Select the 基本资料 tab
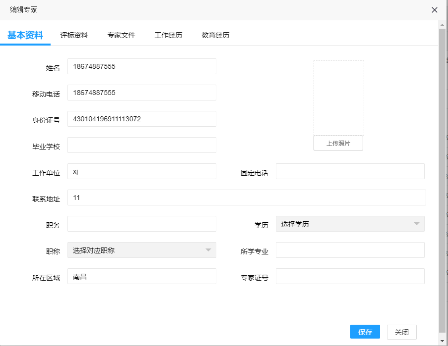The image size is (448, 346). point(25,35)
